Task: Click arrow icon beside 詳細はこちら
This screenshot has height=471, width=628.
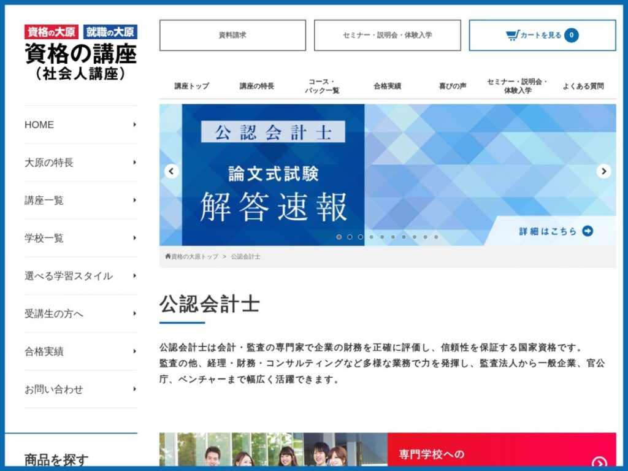Action: 587,231
